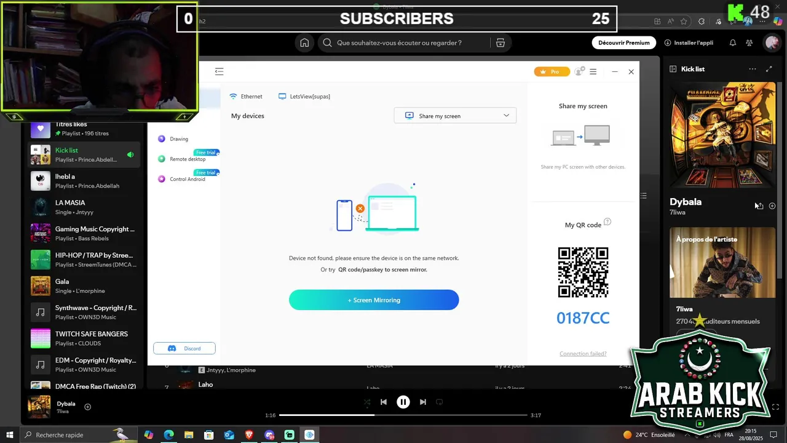Open Gaming Music Copyright playlist
The height and width of the screenshot is (443, 787).
tap(84, 233)
